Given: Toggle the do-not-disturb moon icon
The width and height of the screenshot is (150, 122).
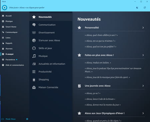Looking at the screenshot, I should tap(137, 8).
